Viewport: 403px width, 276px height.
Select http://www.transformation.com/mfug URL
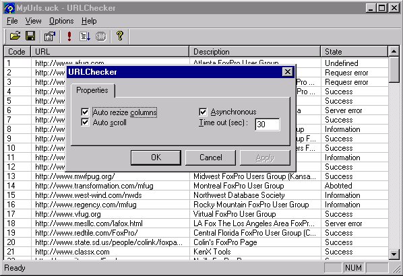[94, 186]
